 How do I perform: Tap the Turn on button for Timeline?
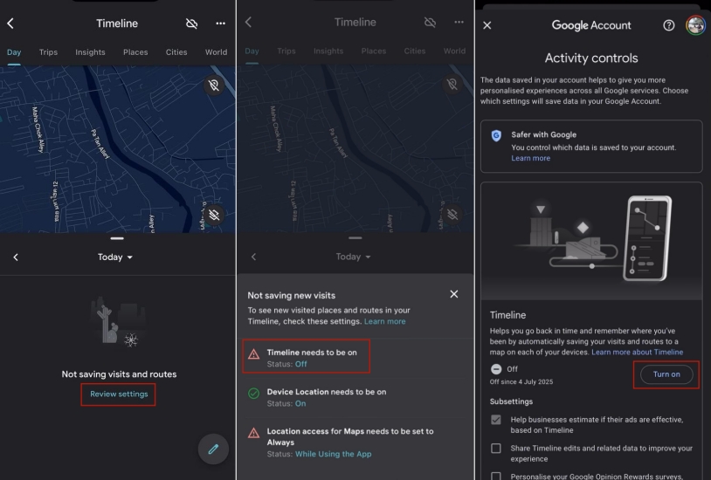[x=666, y=374]
